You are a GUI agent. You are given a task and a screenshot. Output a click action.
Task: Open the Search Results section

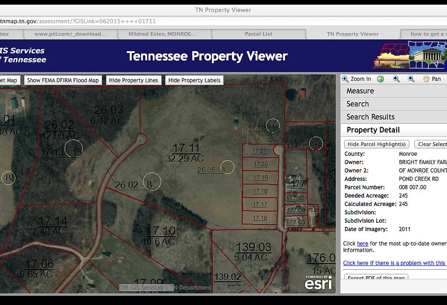click(x=394, y=117)
